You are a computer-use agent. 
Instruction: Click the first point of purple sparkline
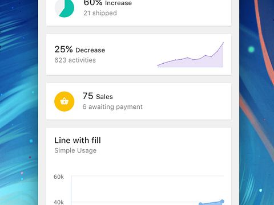(158, 65)
